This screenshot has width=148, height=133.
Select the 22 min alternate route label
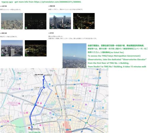(x=44, y=114)
